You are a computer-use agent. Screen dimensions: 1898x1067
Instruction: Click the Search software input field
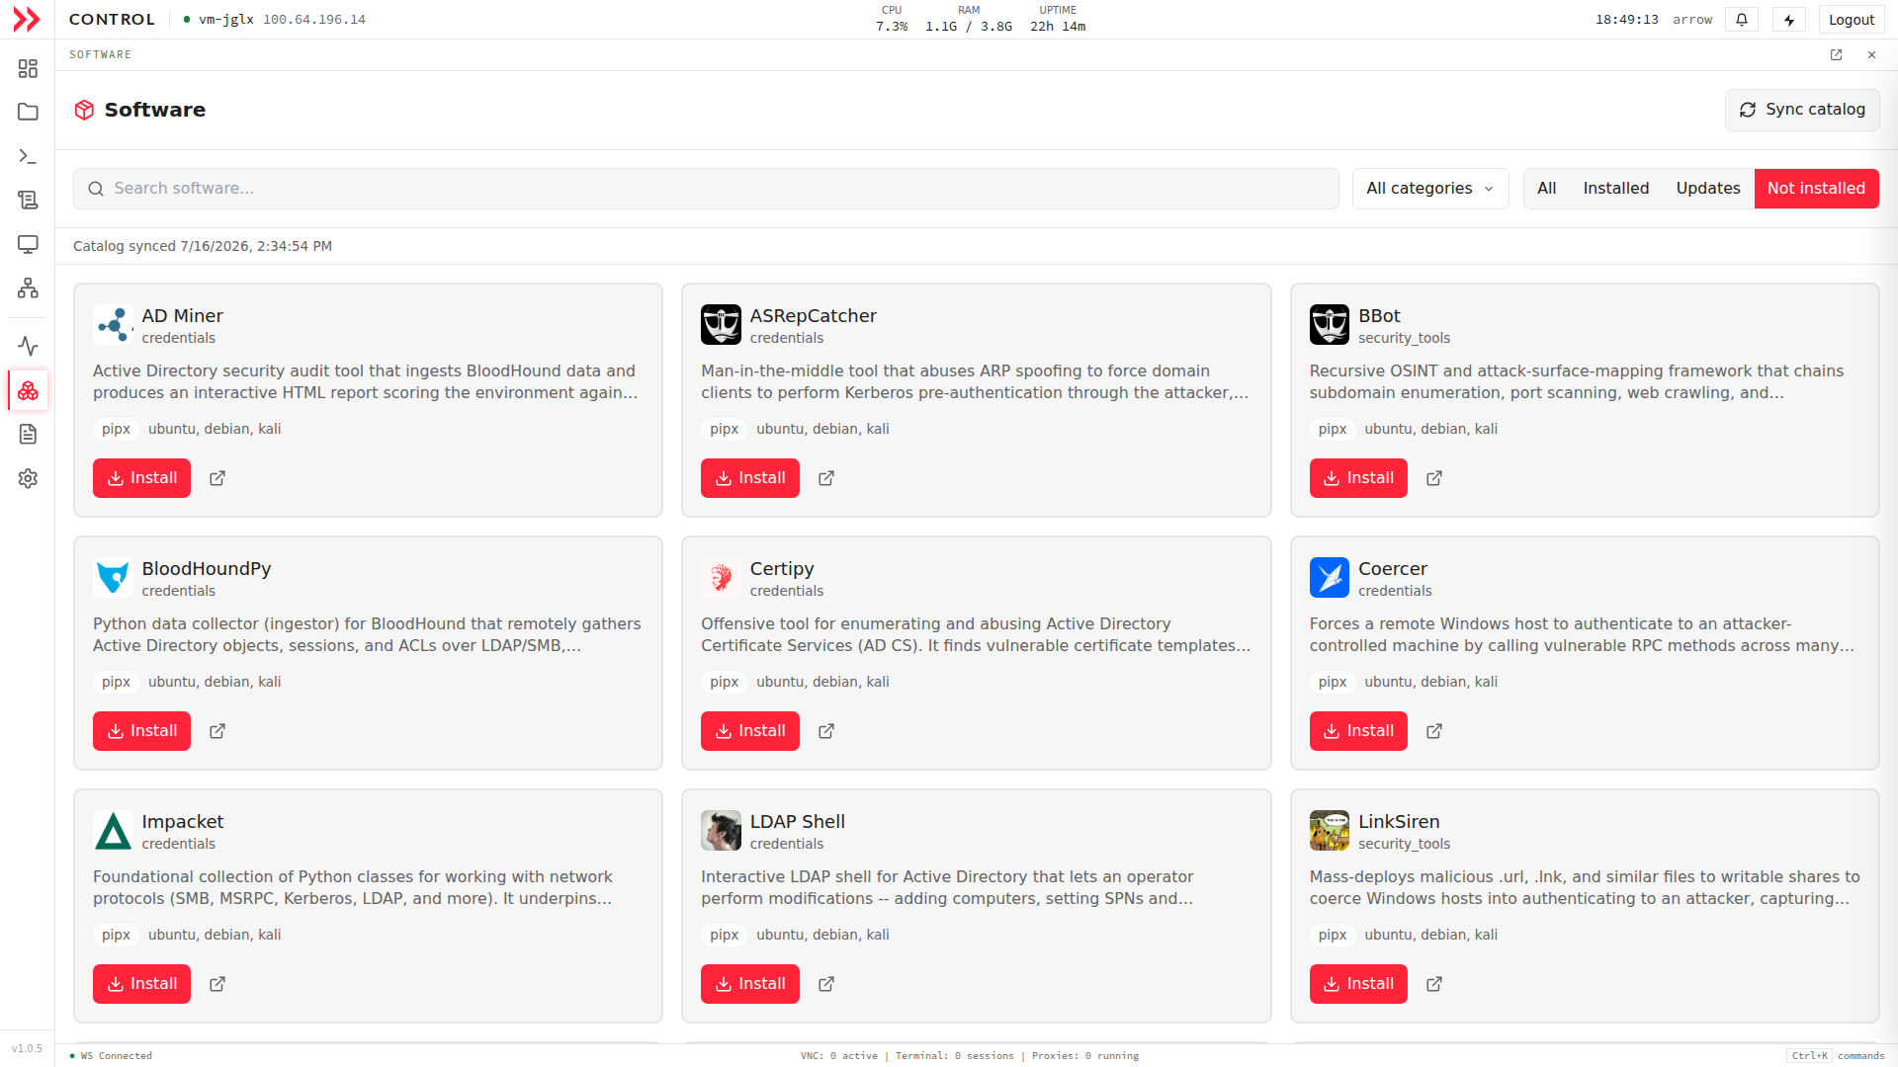[706, 189]
